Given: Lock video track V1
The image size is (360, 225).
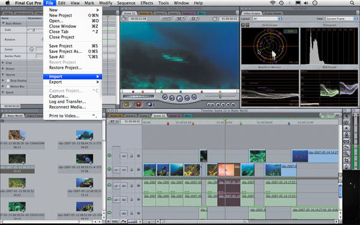Looking at the screenshot, I should click(131, 170).
